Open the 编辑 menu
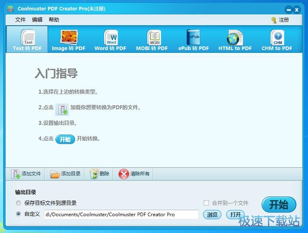The image size is (308, 233). point(37,20)
